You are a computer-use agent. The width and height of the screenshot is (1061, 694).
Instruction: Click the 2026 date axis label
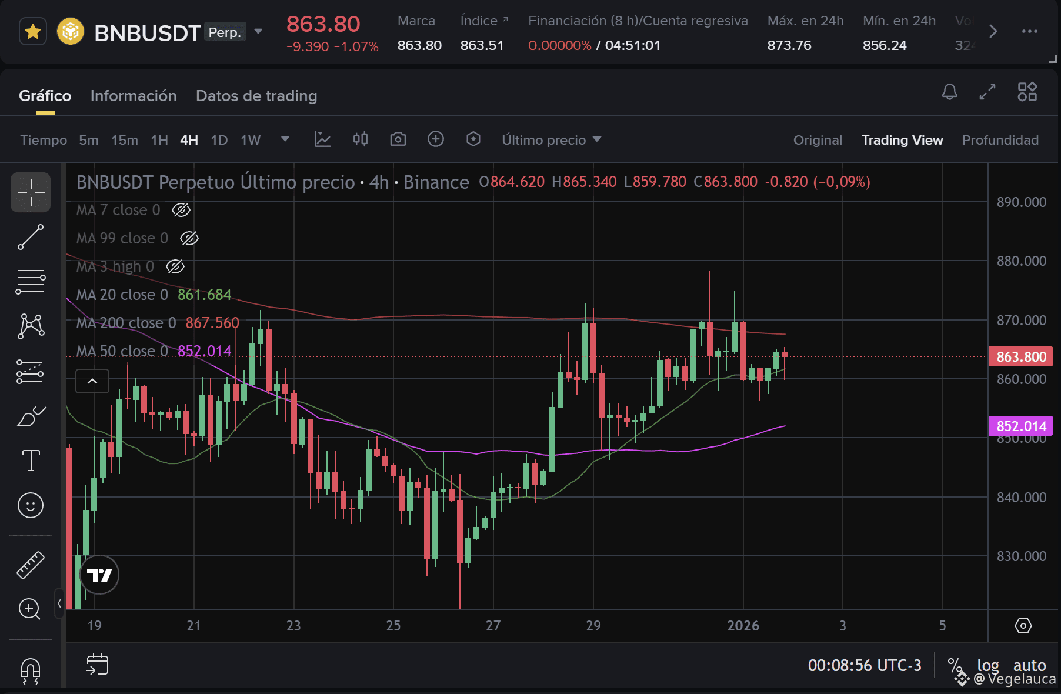743,626
